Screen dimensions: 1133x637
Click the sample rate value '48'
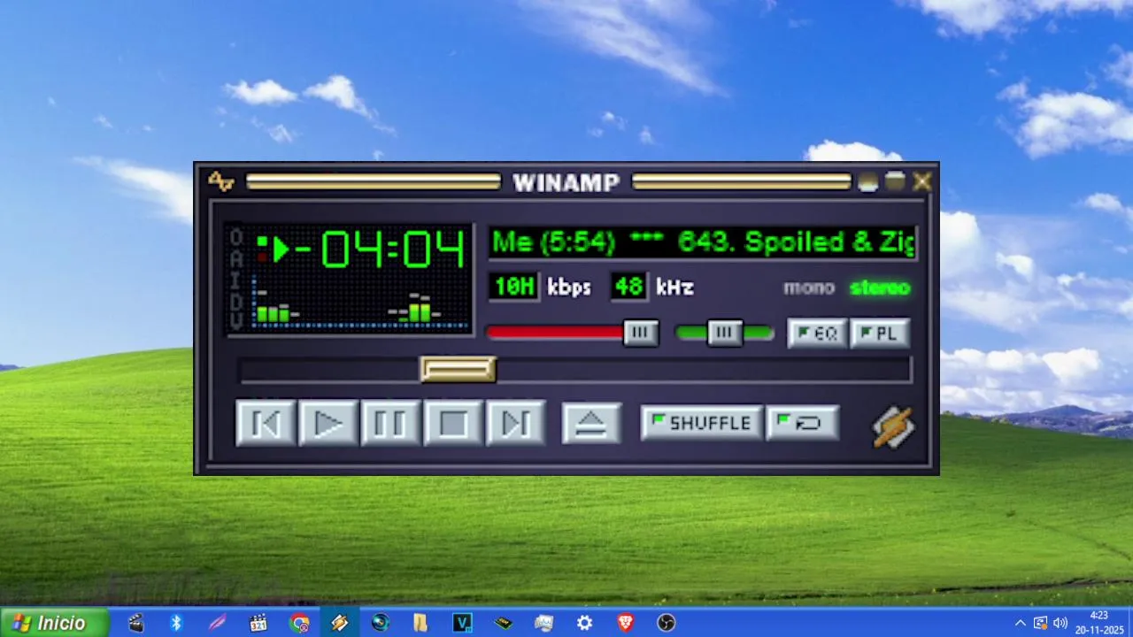(628, 287)
